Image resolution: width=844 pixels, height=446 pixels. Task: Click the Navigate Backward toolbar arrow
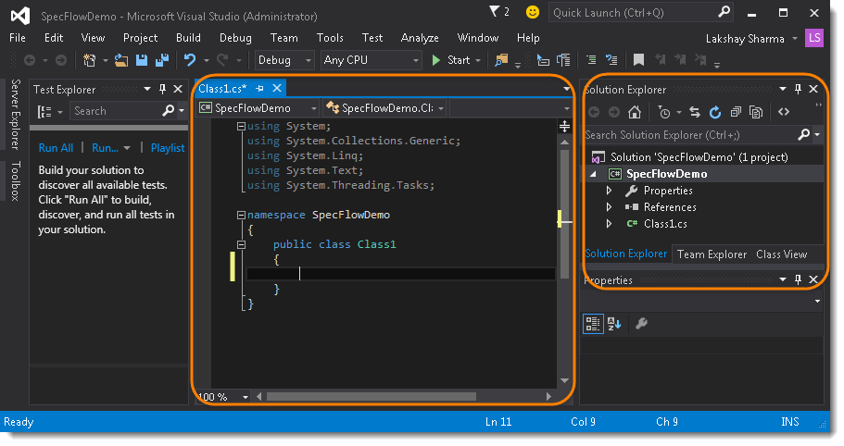coord(30,60)
